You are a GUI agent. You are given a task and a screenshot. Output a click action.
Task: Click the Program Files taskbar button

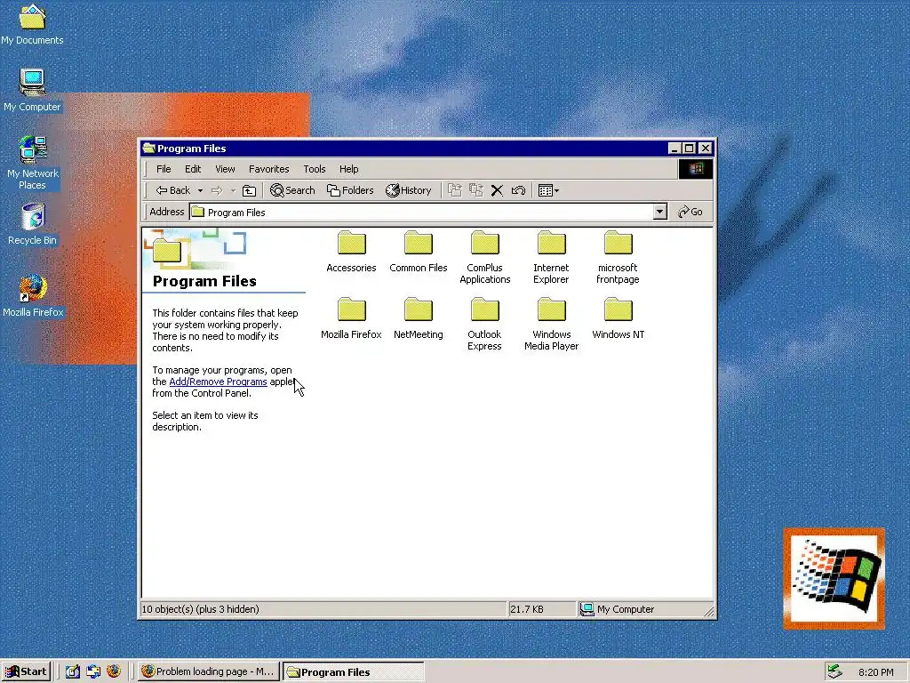coord(354,672)
